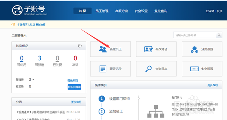Click the 标准版 row value 0
The image size is (227, 120).
pos(30,86)
